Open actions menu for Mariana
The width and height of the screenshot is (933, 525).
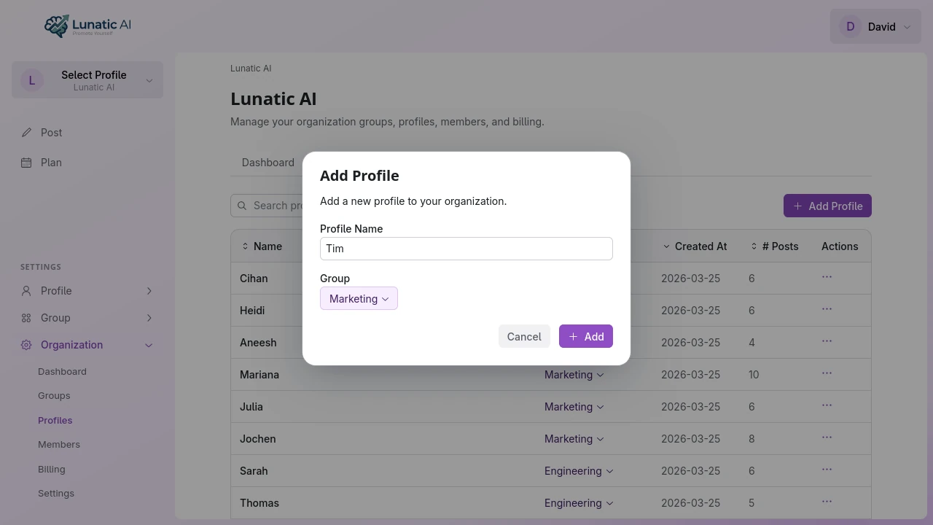coord(827,373)
